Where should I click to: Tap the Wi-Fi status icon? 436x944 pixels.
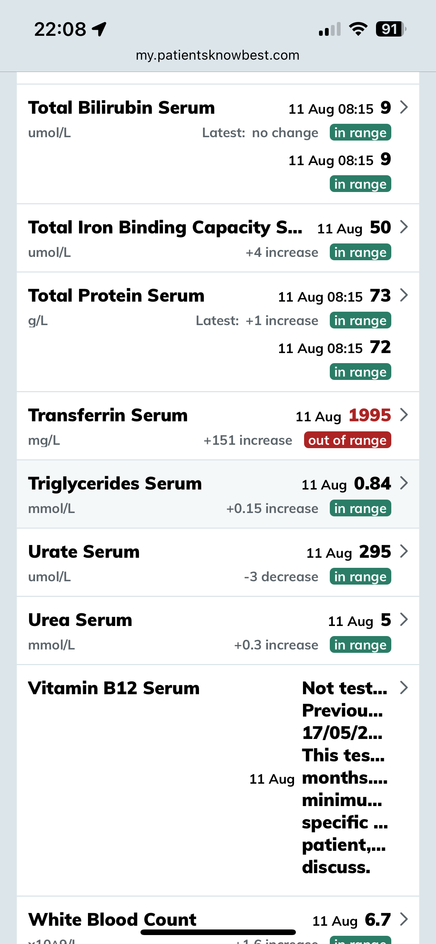pos(358,29)
